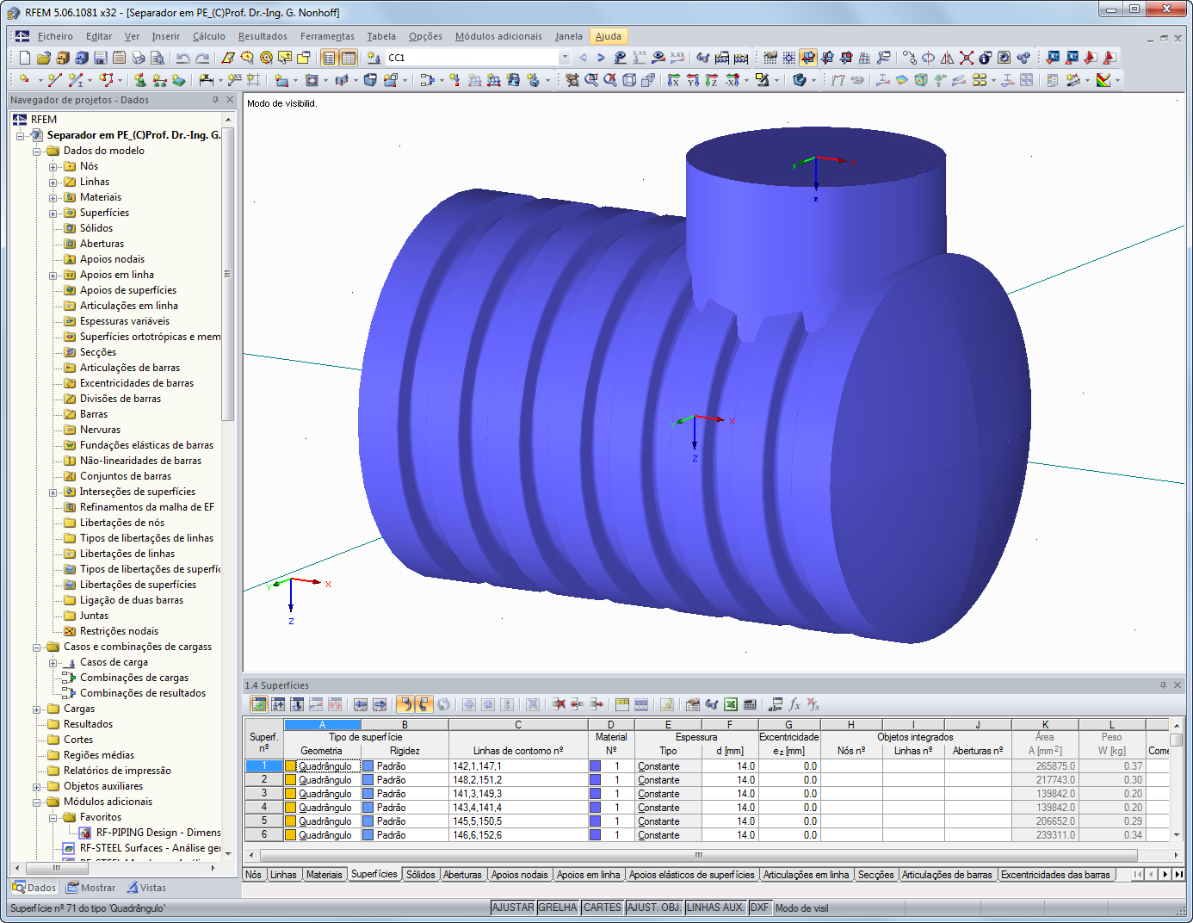The width and height of the screenshot is (1193, 923).
Task: Print using the printer icon
Action: tap(138, 58)
